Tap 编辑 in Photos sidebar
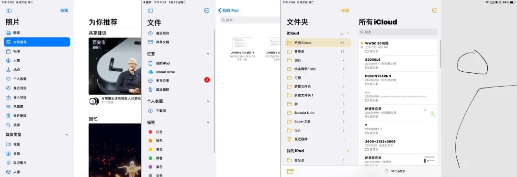This screenshot has width=517, height=177. tap(64, 11)
